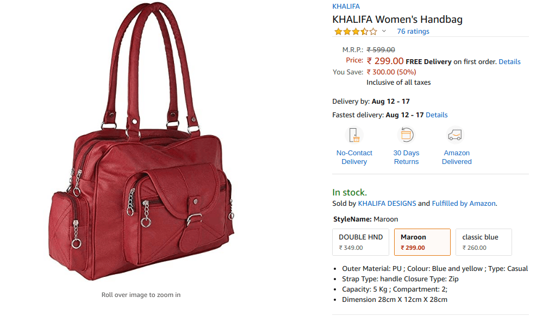Expand the ratings breakdown chevron
This screenshot has height=316, width=536.
coord(384,31)
